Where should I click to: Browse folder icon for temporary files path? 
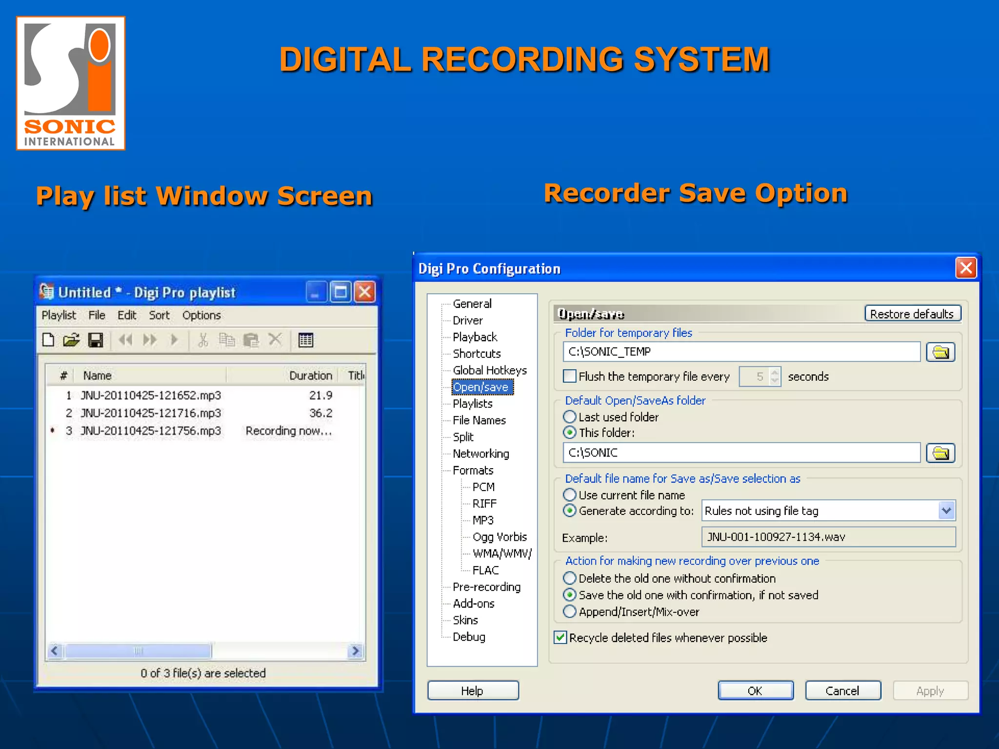click(x=940, y=352)
